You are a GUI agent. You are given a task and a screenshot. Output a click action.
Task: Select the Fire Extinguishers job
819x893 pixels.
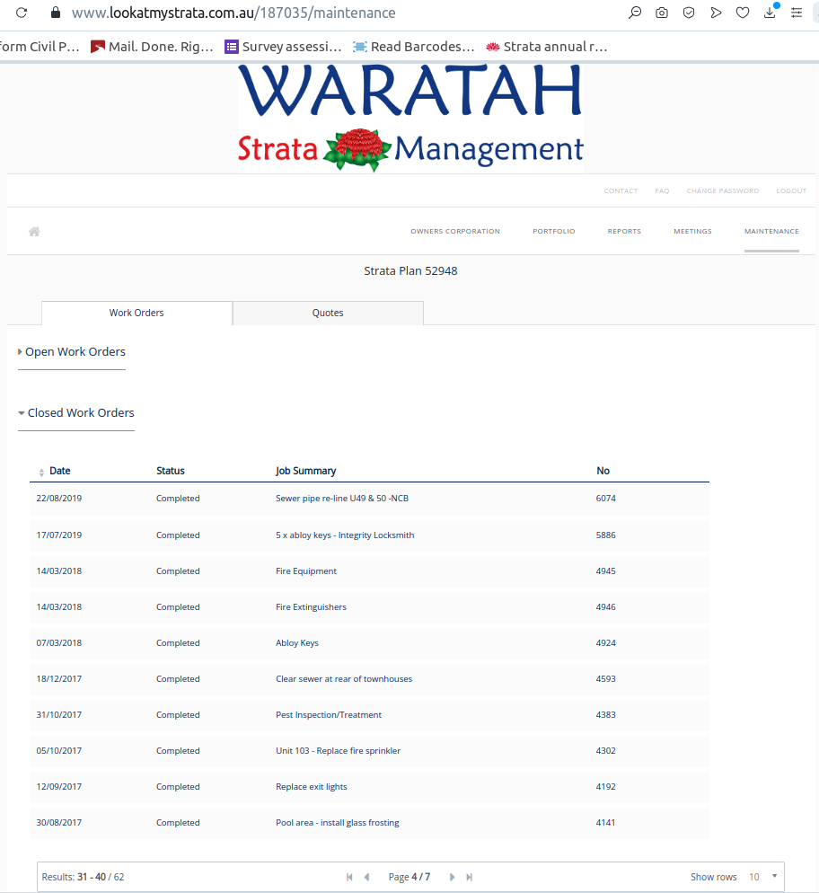pos(311,607)
